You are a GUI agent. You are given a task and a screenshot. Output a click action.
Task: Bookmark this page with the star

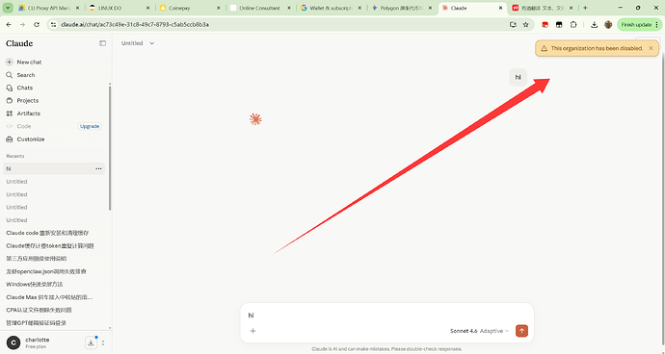click(x=526, y=25)
